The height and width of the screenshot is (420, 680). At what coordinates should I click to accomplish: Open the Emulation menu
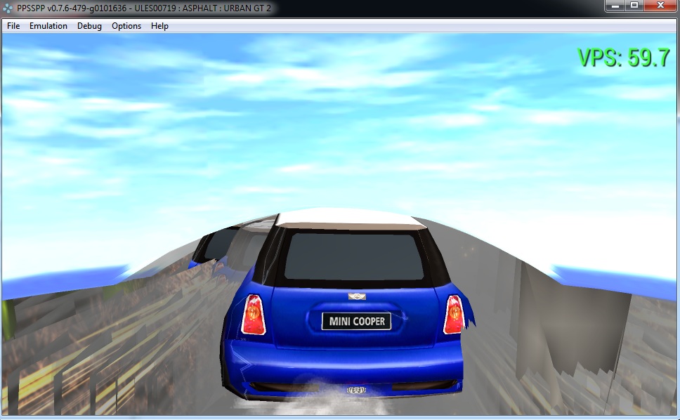(x=48, y=26)
